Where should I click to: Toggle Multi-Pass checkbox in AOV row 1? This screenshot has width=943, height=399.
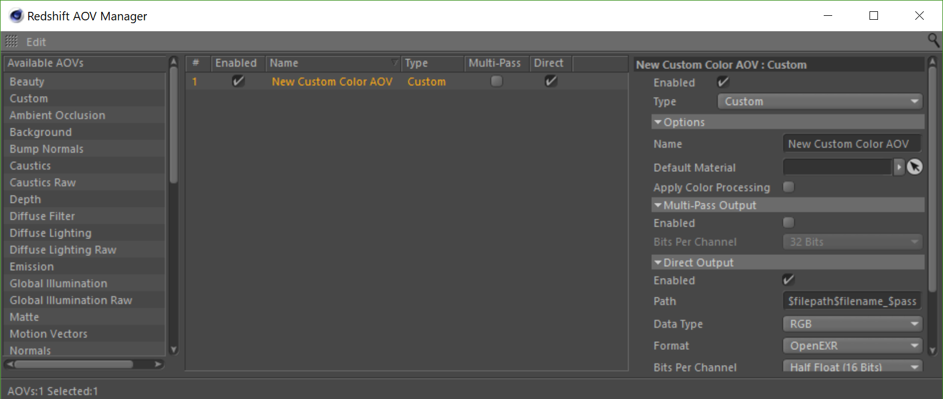click(x=496, y=81)
